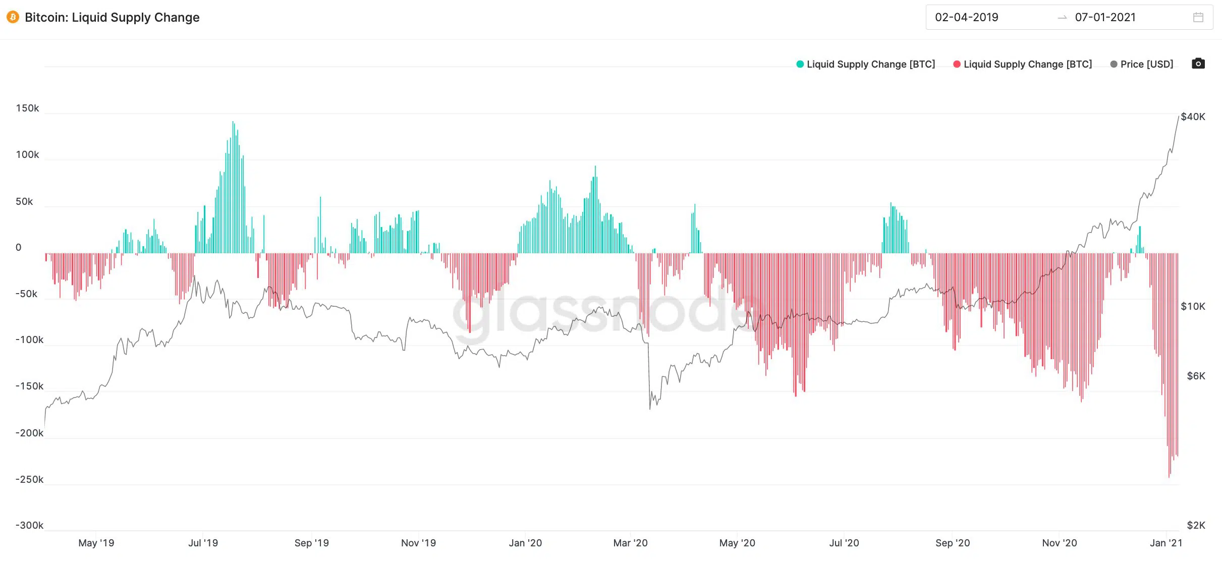Click the 150k left axis label
The width and height of the screenshot is (1222, 563).
27,108
